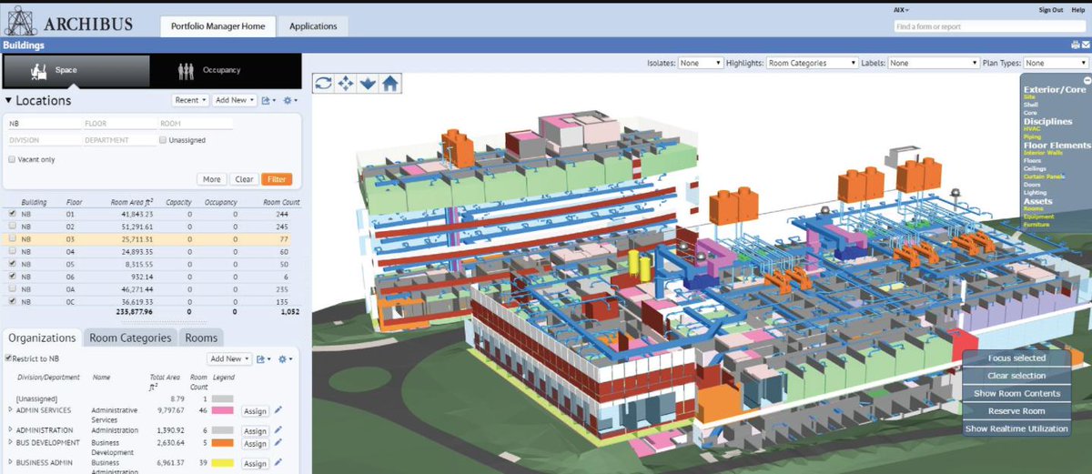Select the Space view mode
This screenshot has height=474, width=1092.
coord(76,70)
